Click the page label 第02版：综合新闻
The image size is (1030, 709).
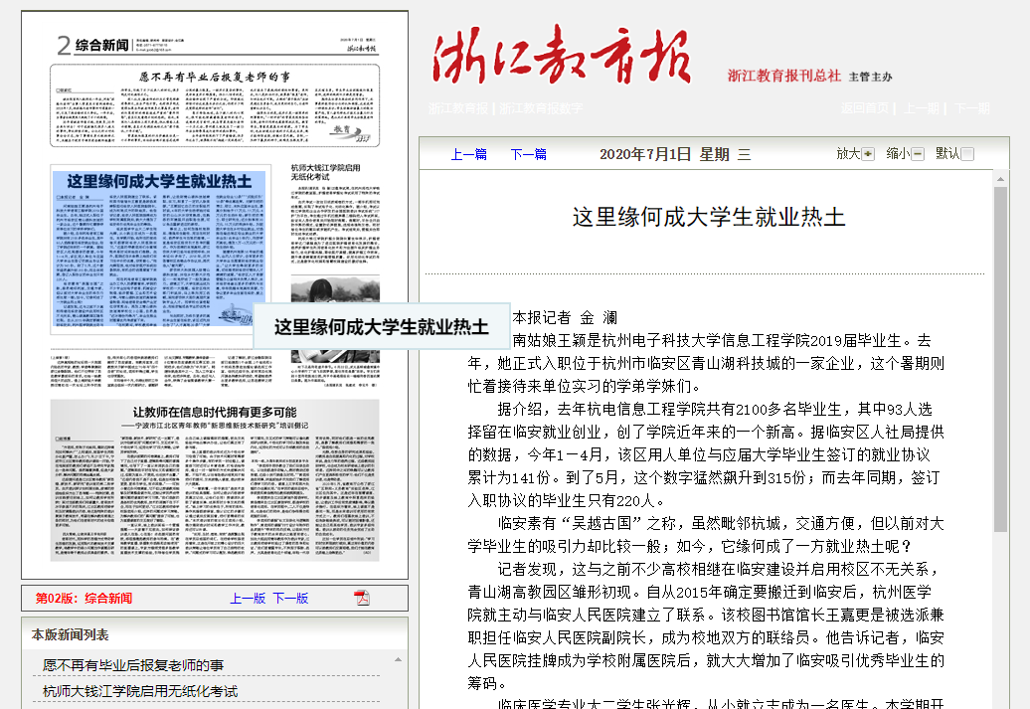point(84,598)
